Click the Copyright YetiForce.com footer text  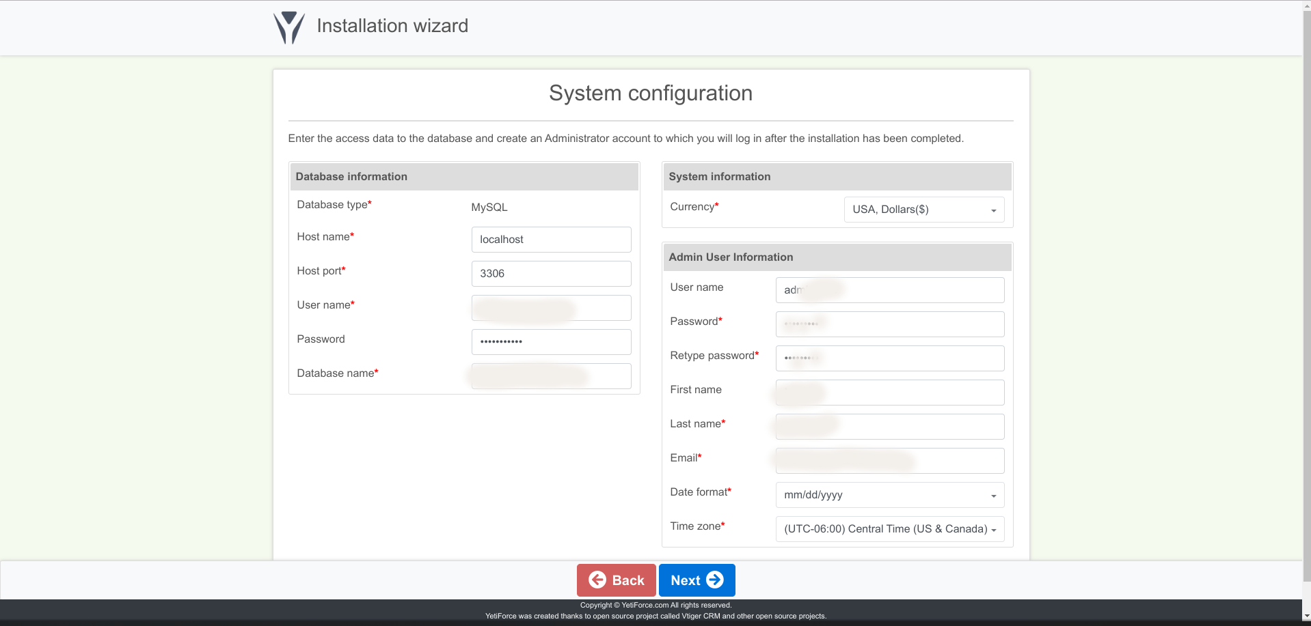(655, 605)
